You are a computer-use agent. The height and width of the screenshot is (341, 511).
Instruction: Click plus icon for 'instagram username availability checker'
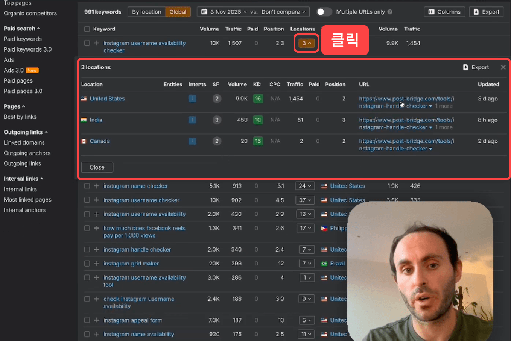pyautogui.click(x=97, y=43)
